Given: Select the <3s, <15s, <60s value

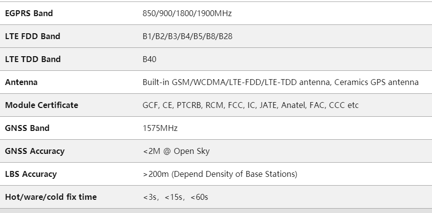Looking at the screenshot, I should pos(176,197).
